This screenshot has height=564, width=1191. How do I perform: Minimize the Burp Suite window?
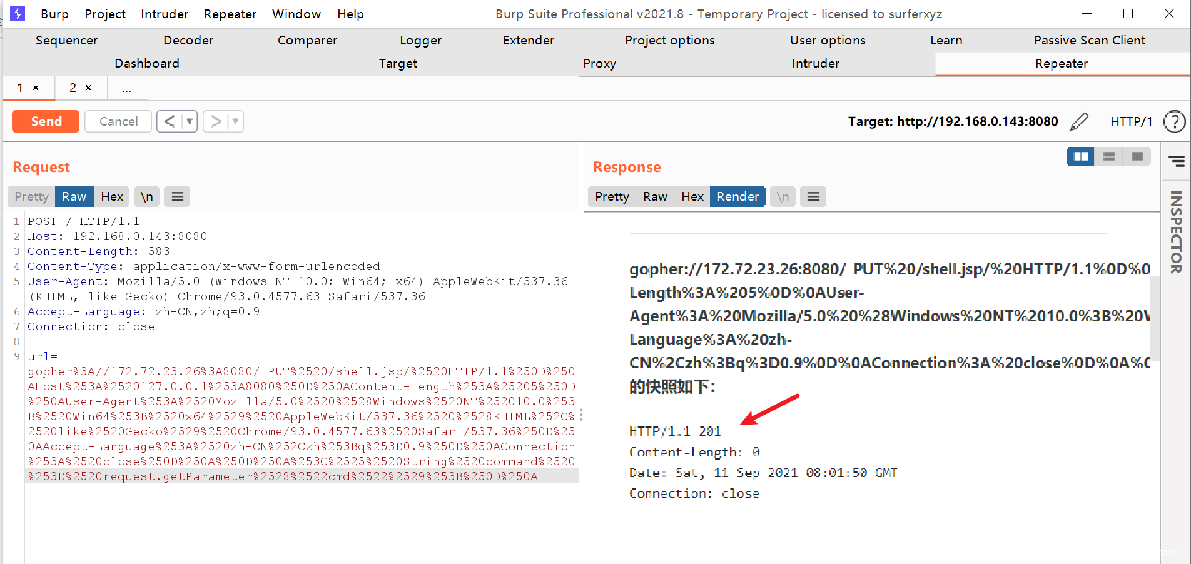click(1087, 13)
